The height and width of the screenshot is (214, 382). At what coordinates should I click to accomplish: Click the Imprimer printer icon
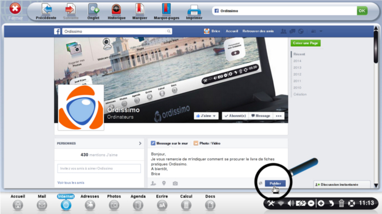click(194, 11)
